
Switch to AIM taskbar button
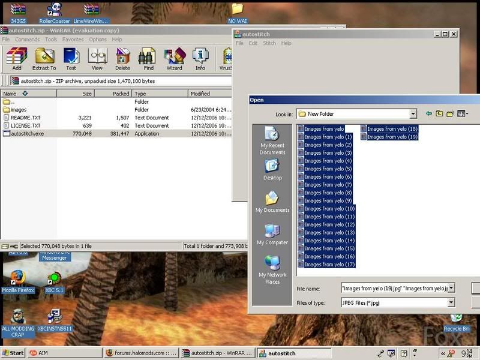click(64, 353)
